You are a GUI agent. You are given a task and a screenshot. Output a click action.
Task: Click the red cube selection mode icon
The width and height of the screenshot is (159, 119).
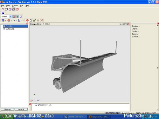click(17, 9)
